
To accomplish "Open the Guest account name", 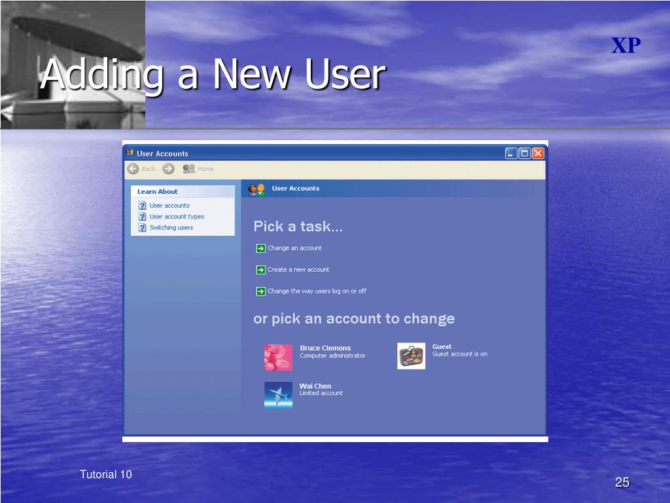I will [442, 347].
